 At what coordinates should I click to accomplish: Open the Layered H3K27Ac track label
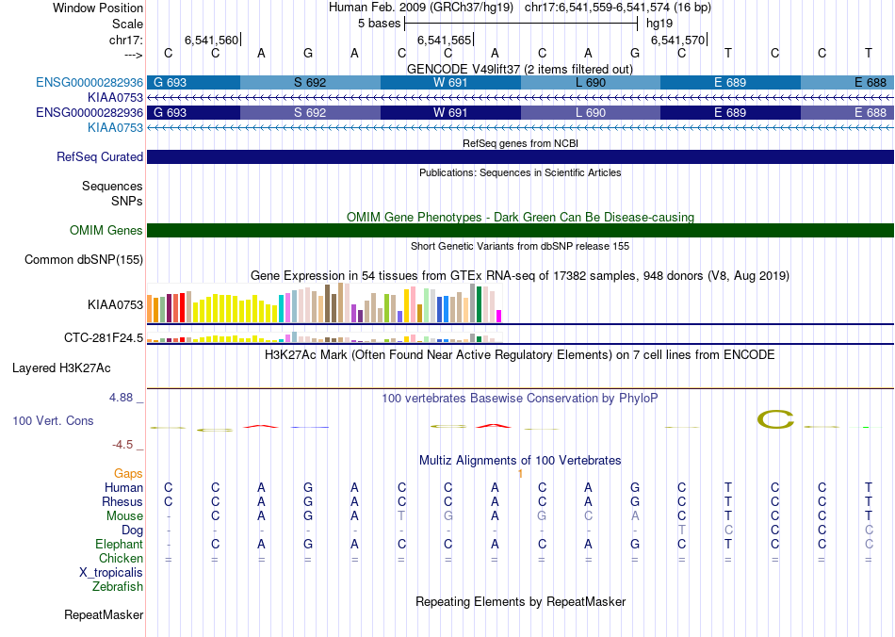61,368
